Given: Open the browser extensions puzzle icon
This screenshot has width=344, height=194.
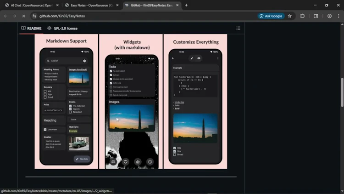Looking at the screenshot, I should click(303, 16).
